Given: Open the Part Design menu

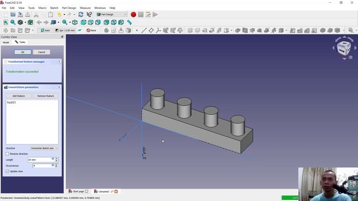Looking at the screenshot, I should pos(69,8).
